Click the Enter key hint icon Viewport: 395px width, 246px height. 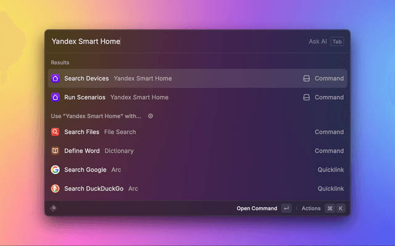click(286, 208)
